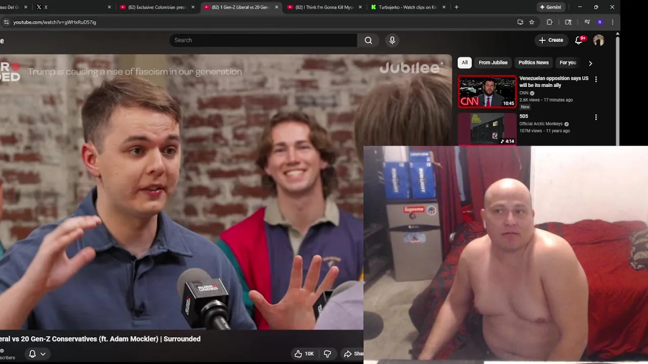Switch to Turbojerko Watch clips tab

[x=408, y=7]
